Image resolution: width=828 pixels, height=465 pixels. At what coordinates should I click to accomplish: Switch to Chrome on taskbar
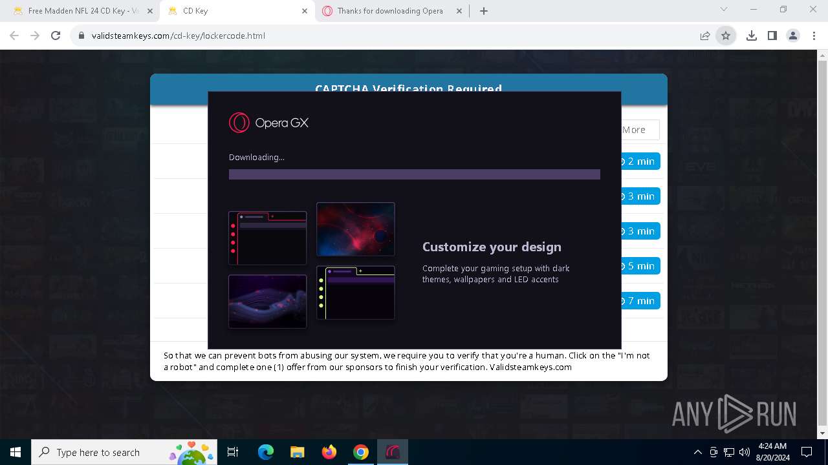click(x=361, y=452)
